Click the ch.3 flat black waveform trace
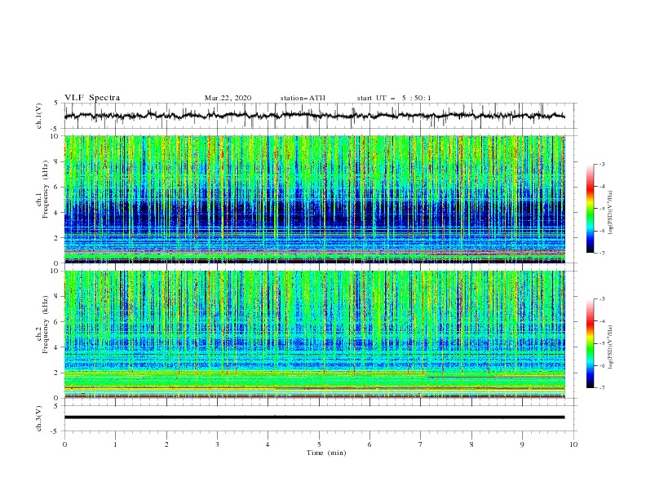This screenshot has width=646, height=499. 314,417
